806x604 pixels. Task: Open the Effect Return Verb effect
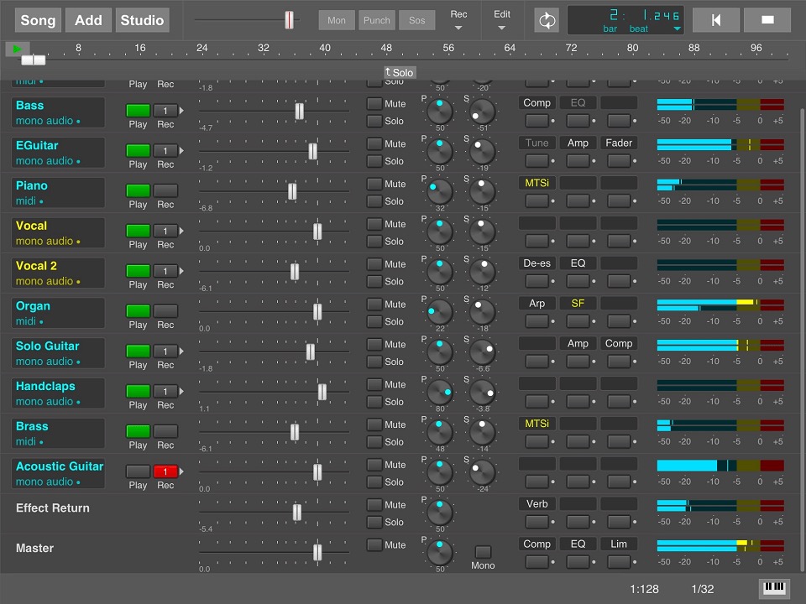[x=536, y=504]
